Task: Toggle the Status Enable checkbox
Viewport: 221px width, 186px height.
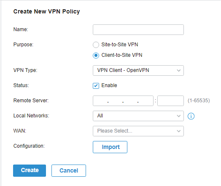Action: pyautogui.click(x=96, y=86)
